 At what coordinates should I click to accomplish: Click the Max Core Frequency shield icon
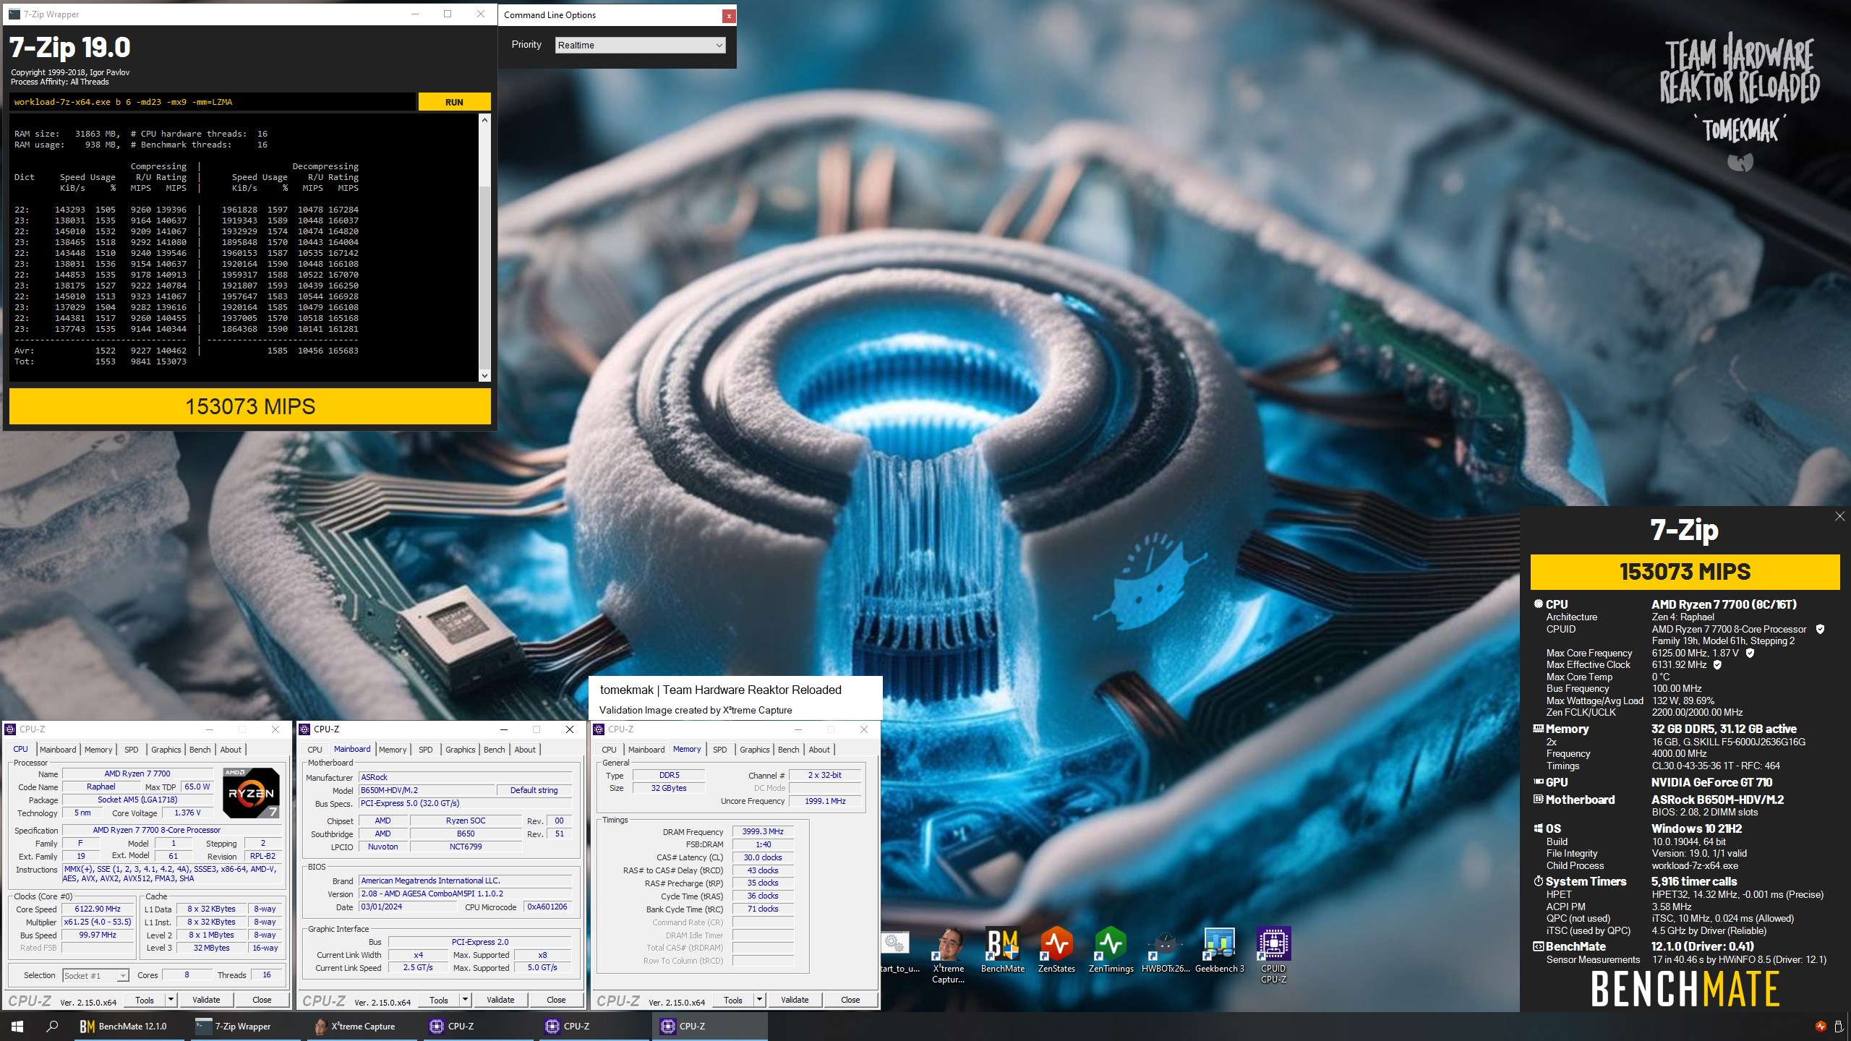(1750, 653)
